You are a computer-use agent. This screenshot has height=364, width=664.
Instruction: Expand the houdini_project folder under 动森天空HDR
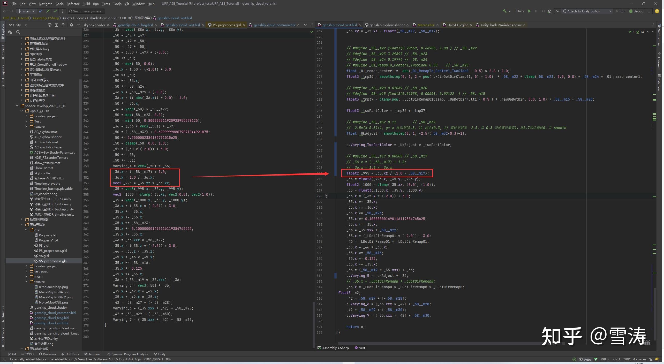[x=26, y=116]
